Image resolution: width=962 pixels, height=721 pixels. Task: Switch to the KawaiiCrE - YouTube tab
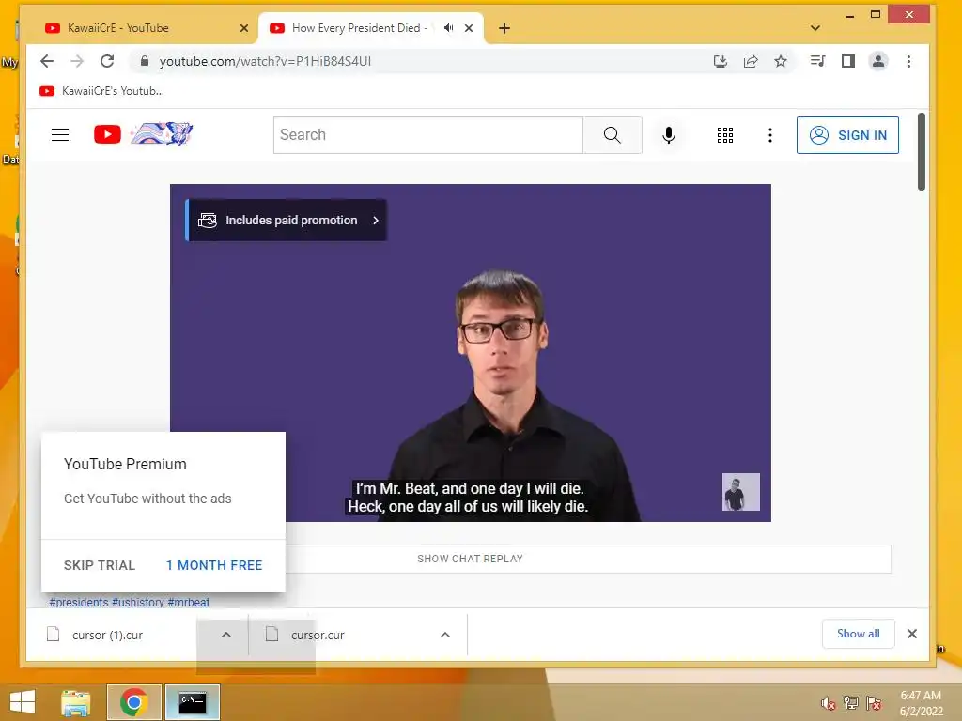point(143,28)
